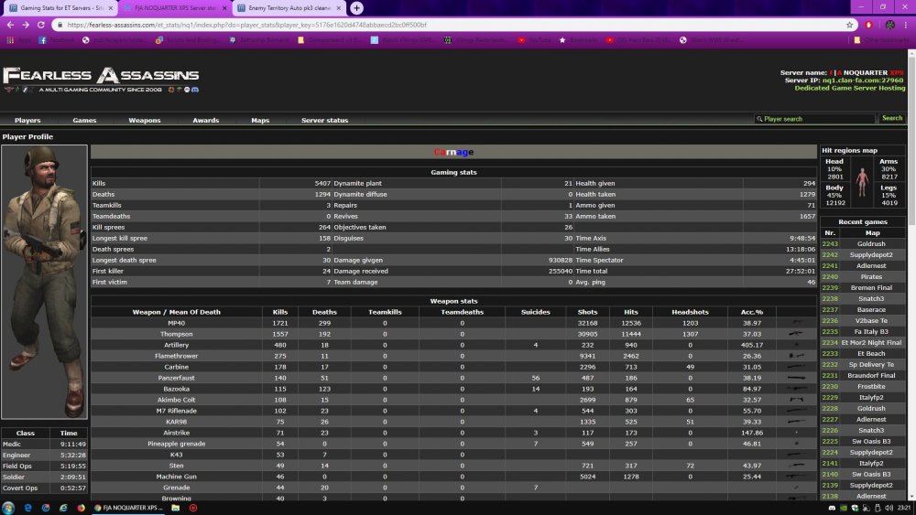Image resolution: width=916 pixels, height=515 pixels.
Task: Click the Search button beside Player search
Action: click(891, 118)
